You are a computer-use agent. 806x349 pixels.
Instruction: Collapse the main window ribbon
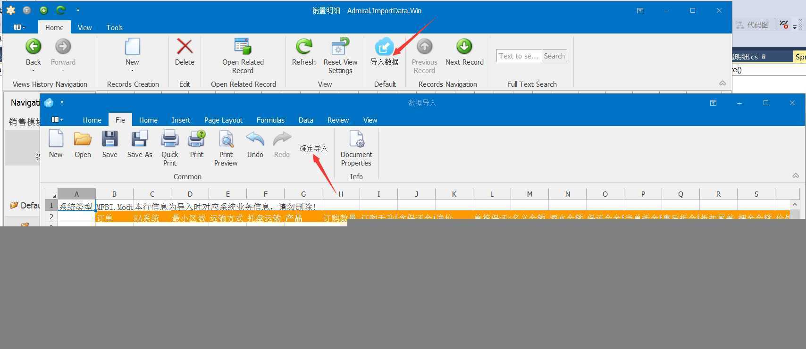pos(722,83)
